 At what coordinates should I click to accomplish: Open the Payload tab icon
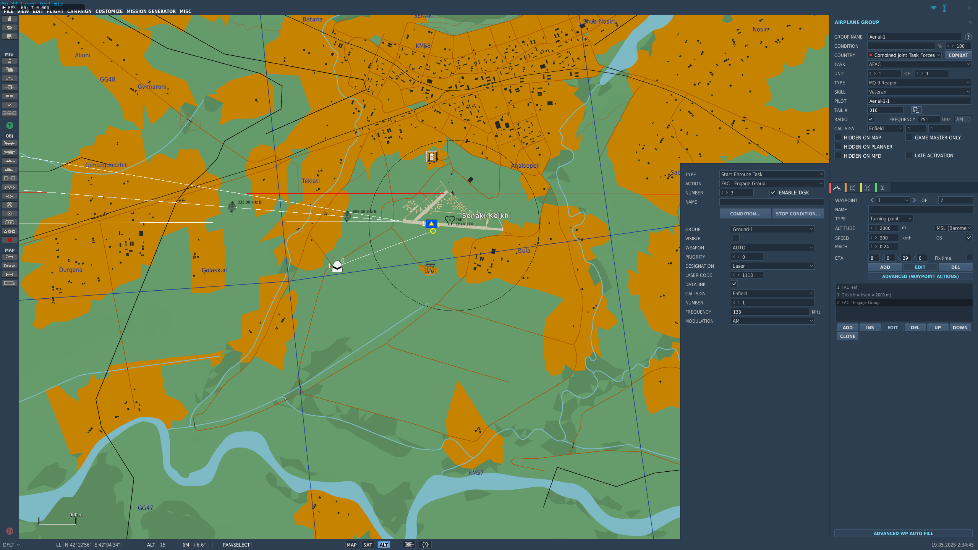coord(852,188)
